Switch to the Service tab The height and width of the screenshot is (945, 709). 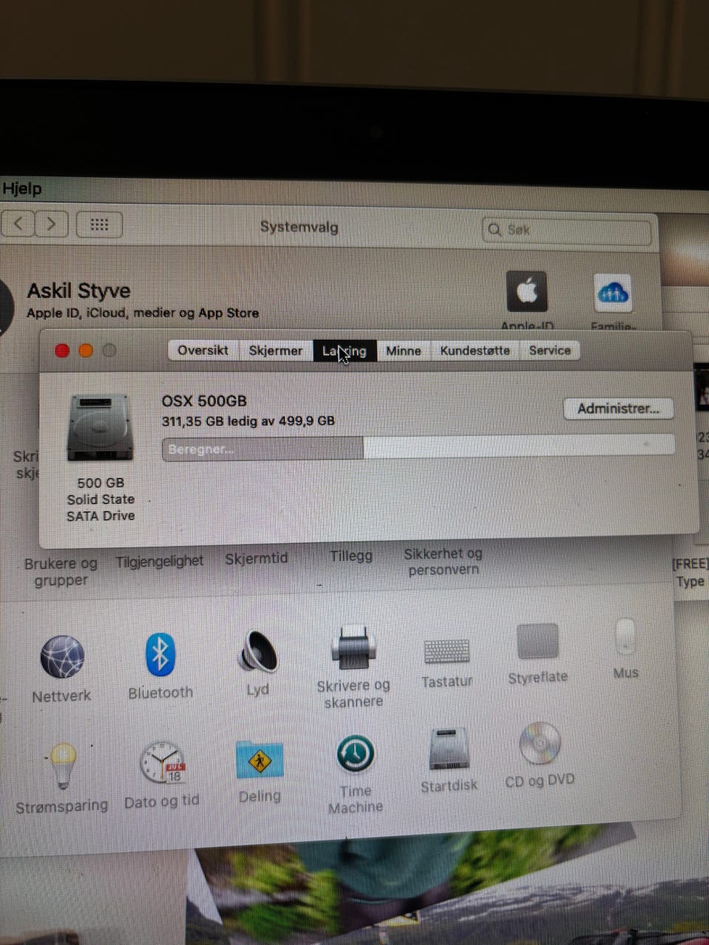(x=549, y=351)
